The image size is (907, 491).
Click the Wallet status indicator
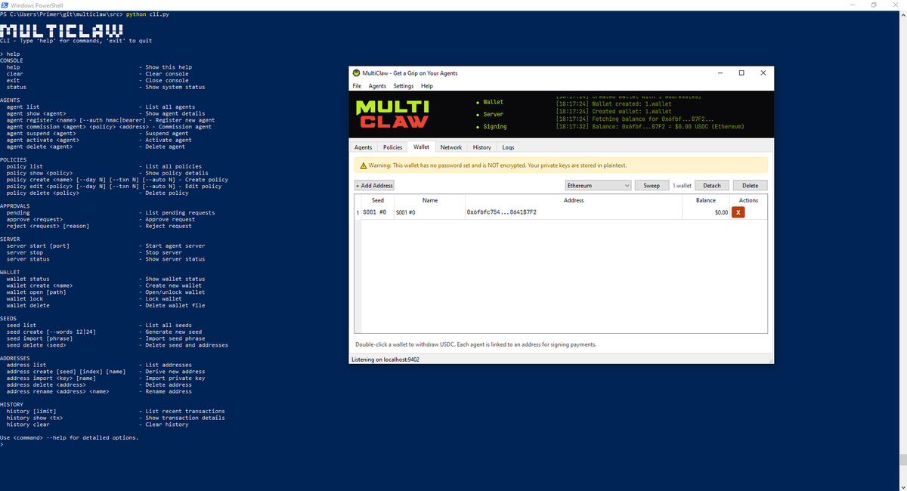point(490,102)
